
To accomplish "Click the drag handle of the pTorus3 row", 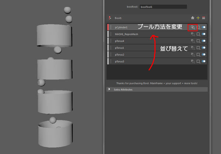I will (x=110, y=61).
